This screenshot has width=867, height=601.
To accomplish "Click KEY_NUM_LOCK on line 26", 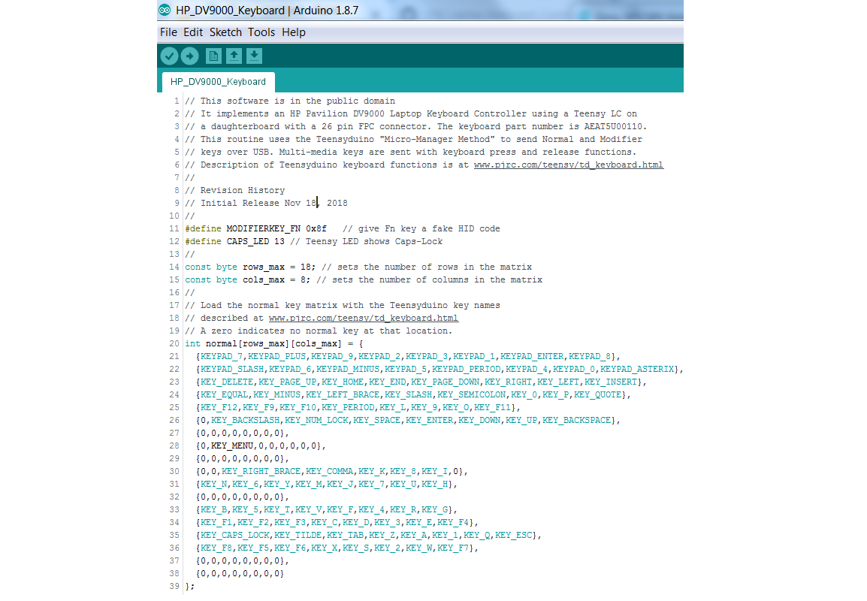I will pos(316,420).
